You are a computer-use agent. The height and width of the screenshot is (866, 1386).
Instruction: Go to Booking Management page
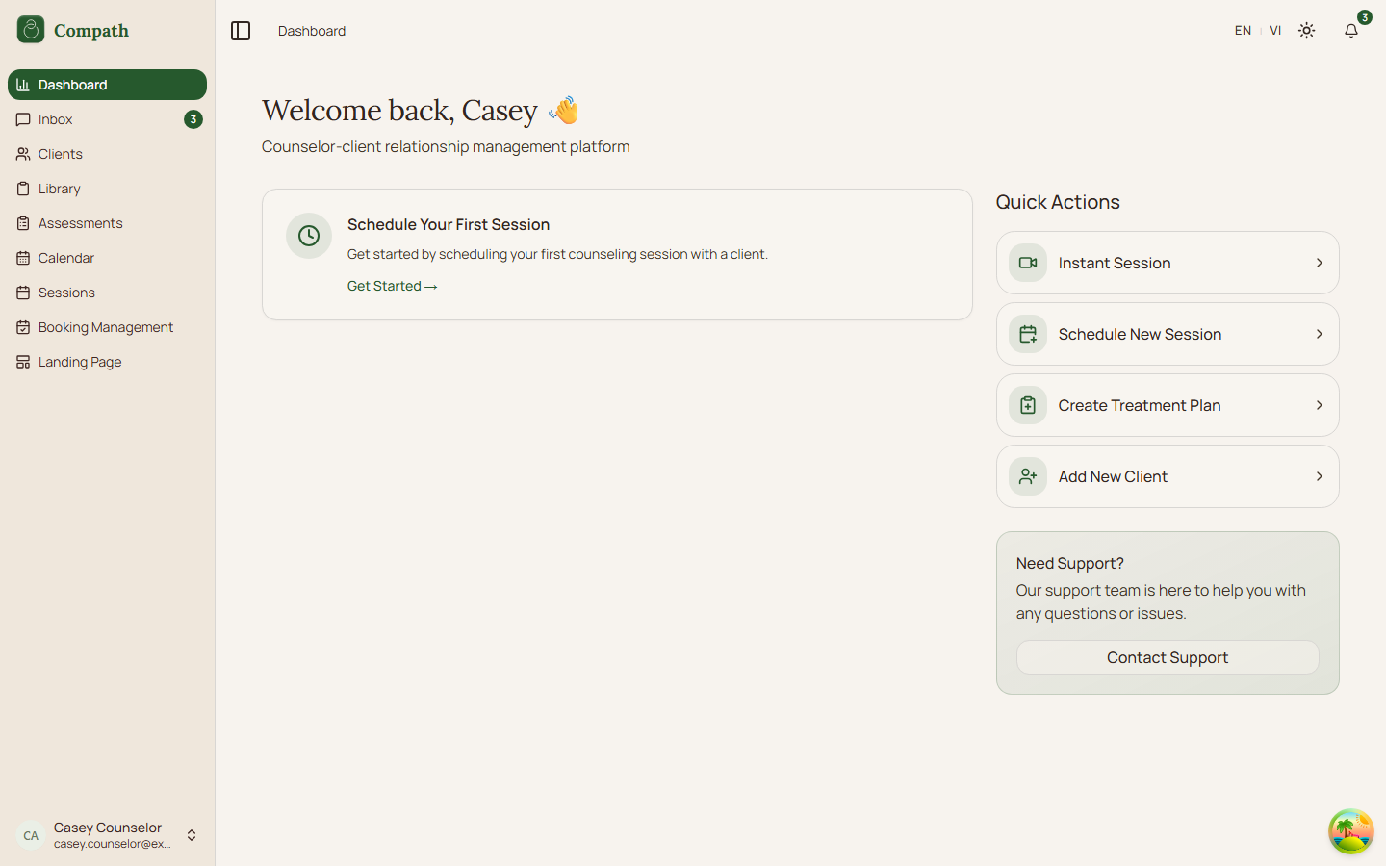[x=106, y=327]
